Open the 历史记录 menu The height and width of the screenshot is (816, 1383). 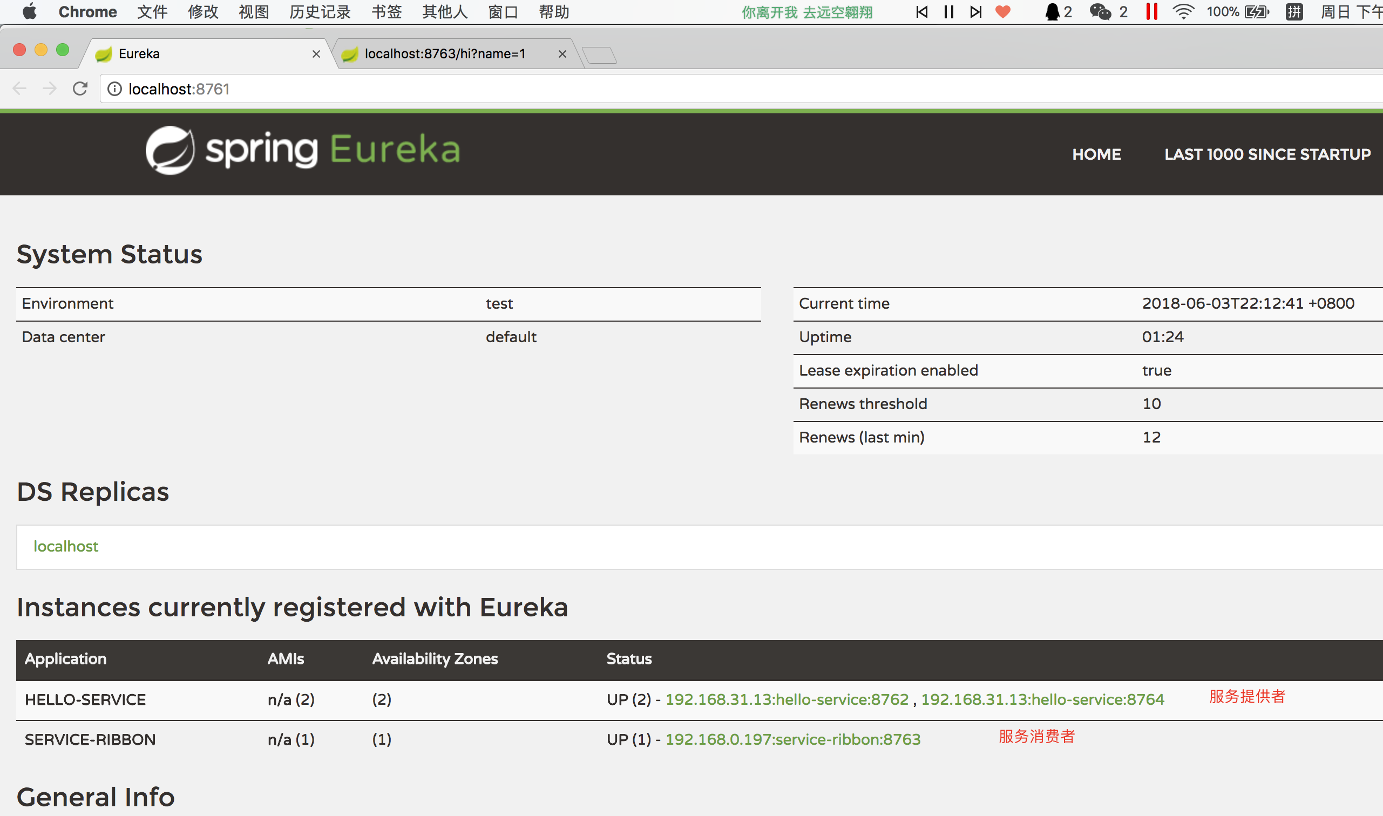(x=320, y=11)
